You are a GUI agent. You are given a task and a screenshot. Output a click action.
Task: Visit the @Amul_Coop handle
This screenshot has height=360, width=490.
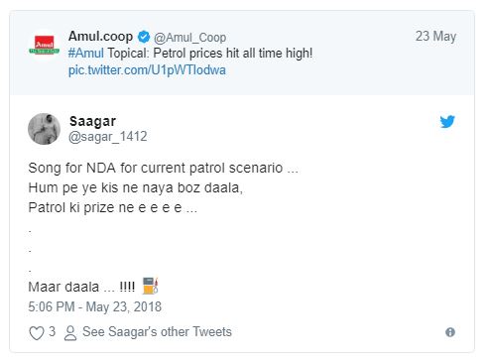coord(189,38)
